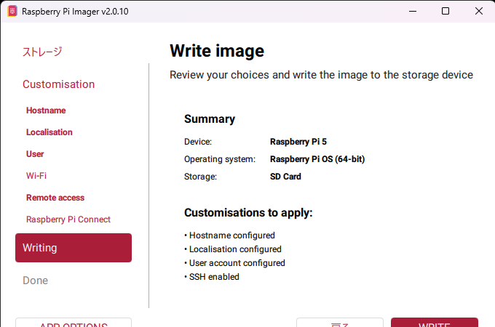Click the 'Raspberry Pi 5' device value

coord(298,142)
